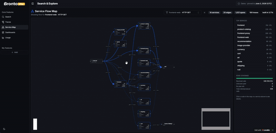This screenshot has width=276, height=133.
Task: Select the currency node in the map
Action: tap(144, 87)
